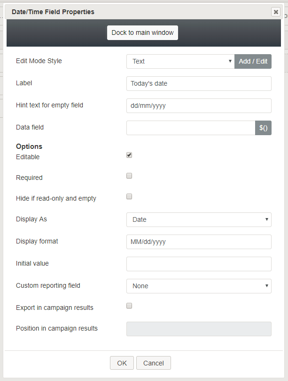The image size is (288, 381).
Task: Select the Display format input box
Action: coord(199,242)
